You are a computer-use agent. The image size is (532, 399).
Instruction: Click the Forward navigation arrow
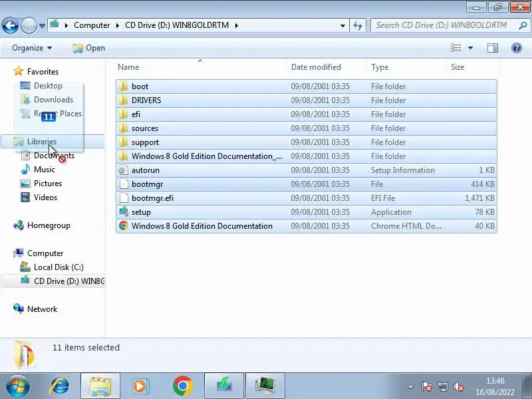[29, 25]
